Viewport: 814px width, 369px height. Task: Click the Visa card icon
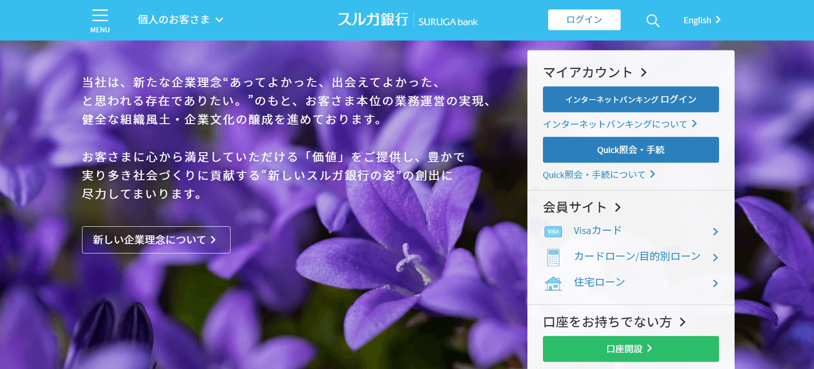553,231
